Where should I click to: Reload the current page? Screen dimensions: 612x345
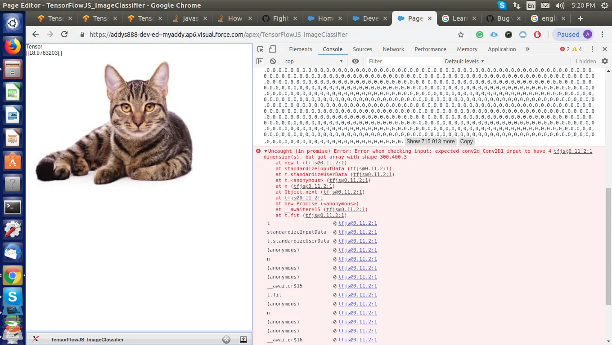point(64,35)
